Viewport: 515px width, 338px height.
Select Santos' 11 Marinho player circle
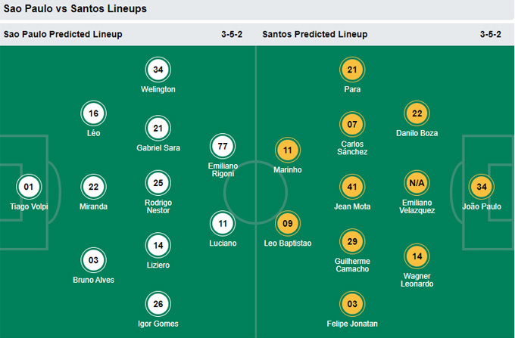click(x=287, y=150)
